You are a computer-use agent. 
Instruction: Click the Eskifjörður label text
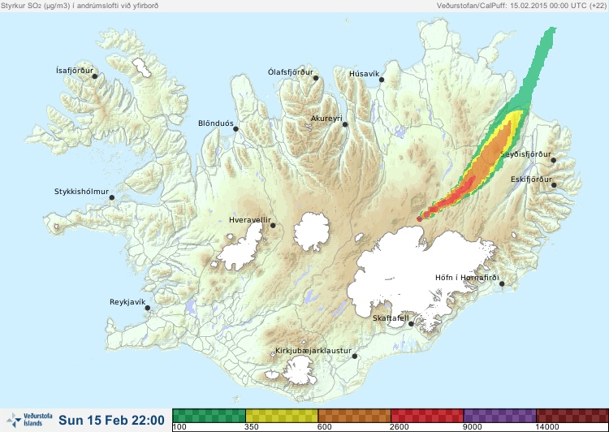coord(531,179)
